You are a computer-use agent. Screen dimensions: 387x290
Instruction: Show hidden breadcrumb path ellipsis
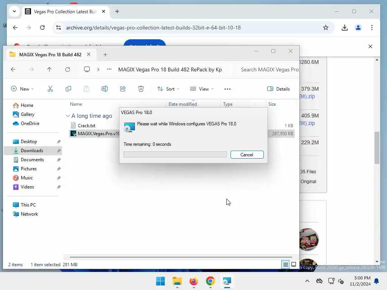[109, 69]
